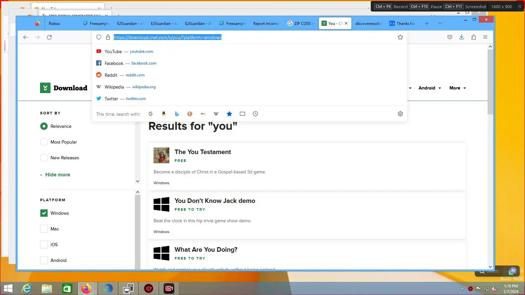Click the page's vertical scrollbar thumb
525x295 pixels.
490,82
